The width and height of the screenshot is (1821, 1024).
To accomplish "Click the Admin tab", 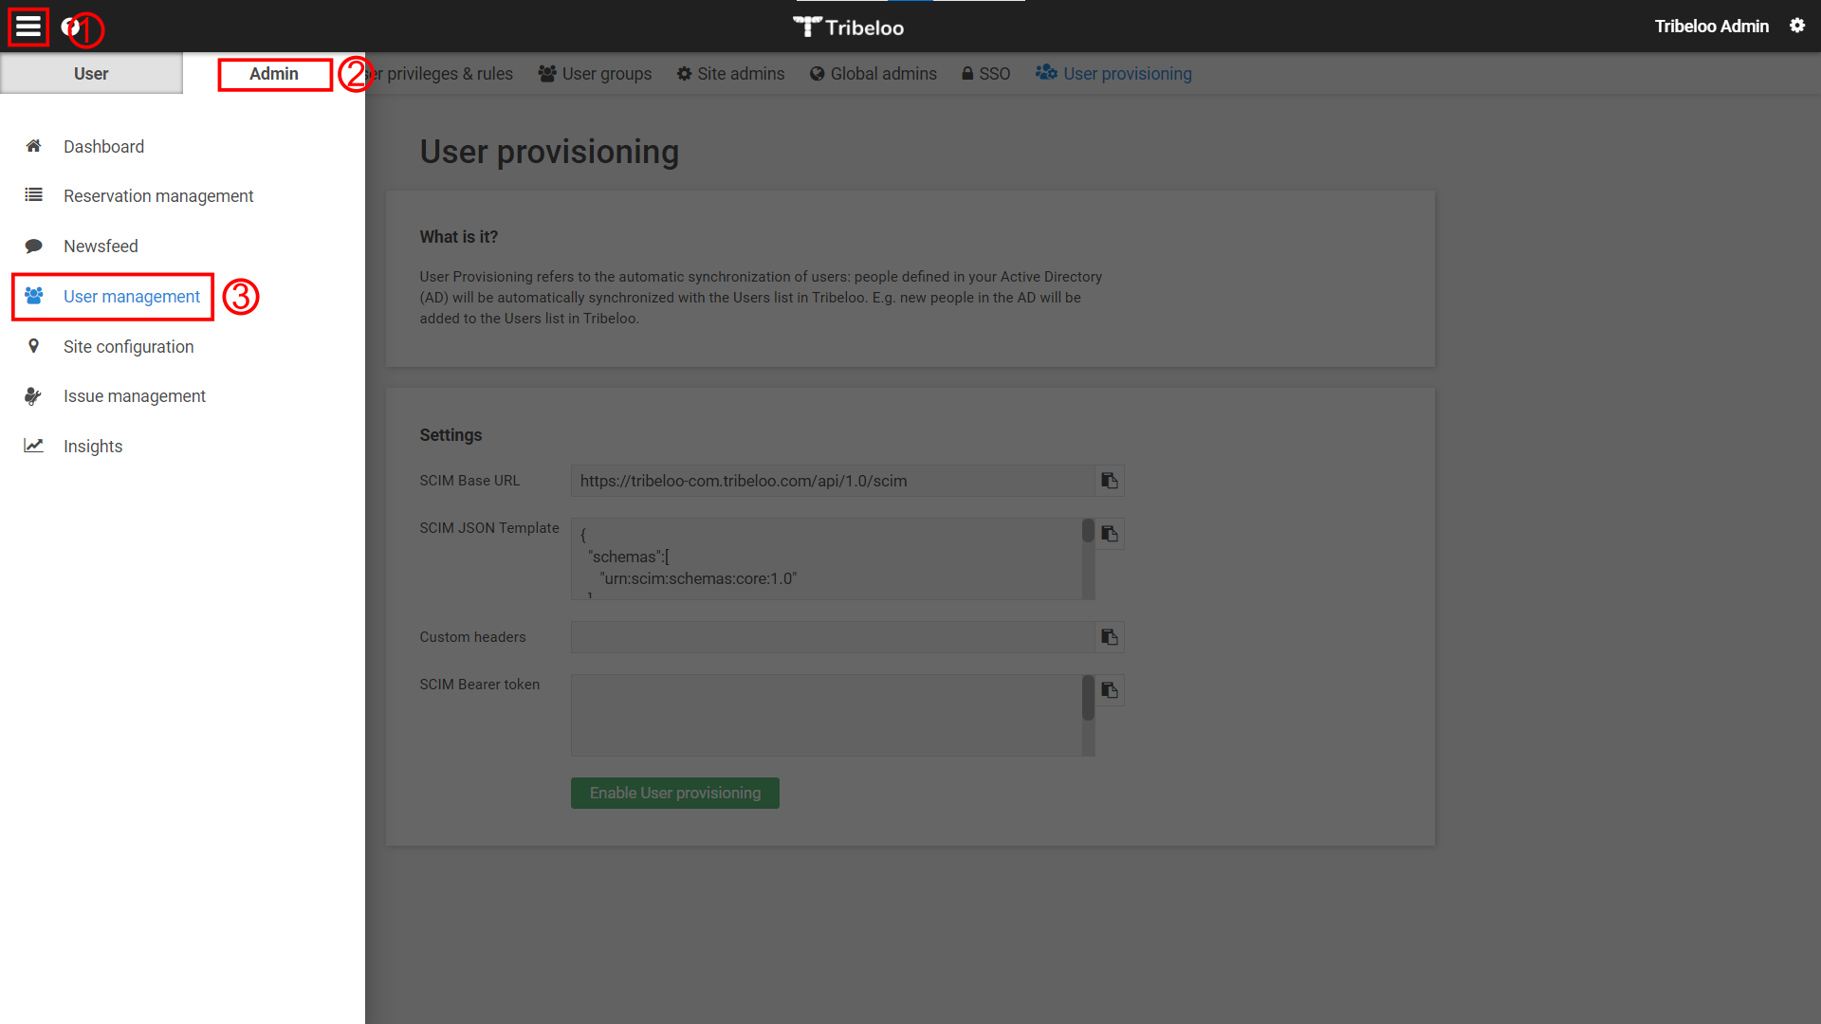I will point(272,74).
